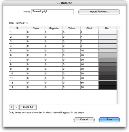Click the Magenta column header
Viewport: 129px width, 132px height.
point(54,28)
